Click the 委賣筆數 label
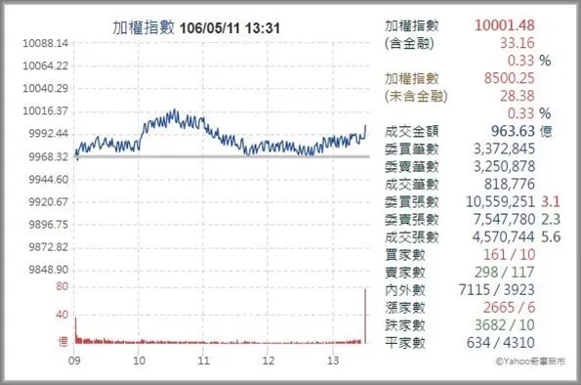The width and height of the screenshot is (581, 385). (412, 166)
